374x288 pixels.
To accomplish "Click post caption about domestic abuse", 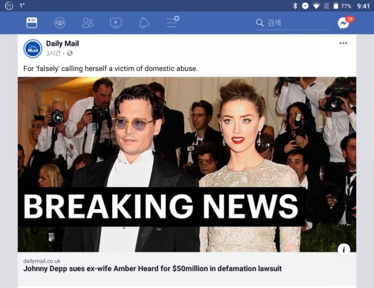I will (110, 69).
